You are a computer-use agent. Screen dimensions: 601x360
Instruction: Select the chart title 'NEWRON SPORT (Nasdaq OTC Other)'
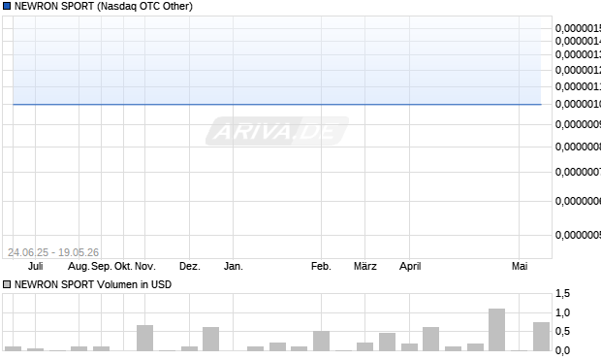[104, 6]
